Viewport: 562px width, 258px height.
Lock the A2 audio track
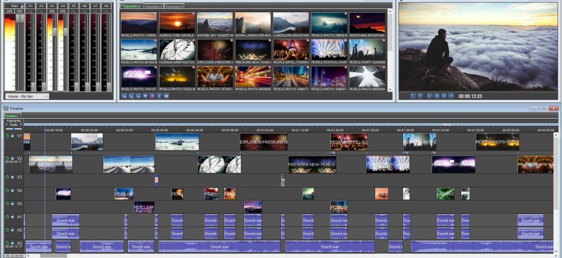click(x=12, y=230)
